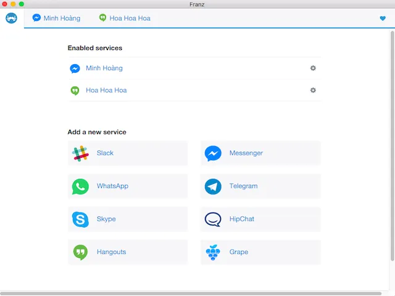Click the HipChat speech bubble icon

pyautogui.click(x=213, y=219)
